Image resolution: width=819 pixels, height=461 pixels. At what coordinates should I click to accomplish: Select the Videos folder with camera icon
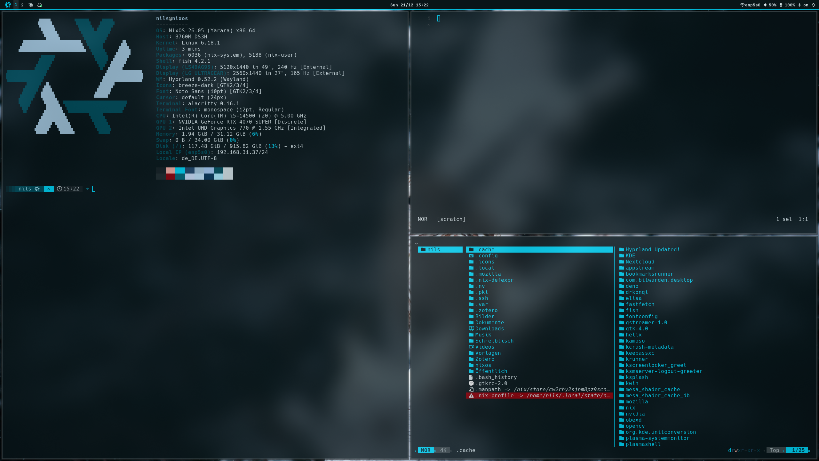click(484, 347)
